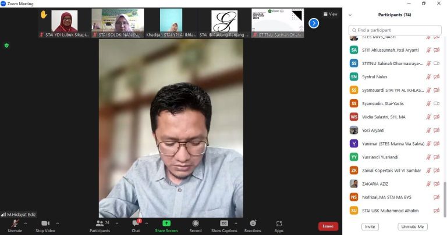Click camera-off icon for STAI UBK Muhammad Alhalim

click(x=437, y=211)
